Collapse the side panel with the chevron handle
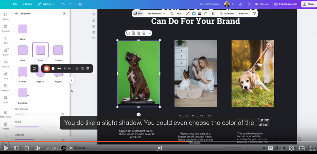 [71, 80]
